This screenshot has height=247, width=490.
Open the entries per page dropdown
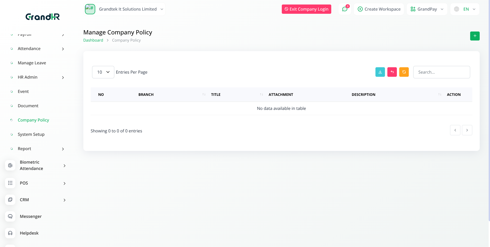click(103, 72)
